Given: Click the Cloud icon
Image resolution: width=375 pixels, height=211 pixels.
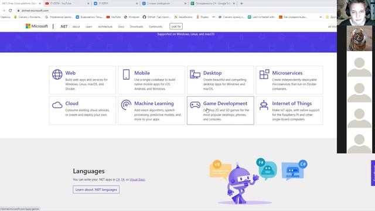Looking at the screenshot, I should (x=57, y=105).
